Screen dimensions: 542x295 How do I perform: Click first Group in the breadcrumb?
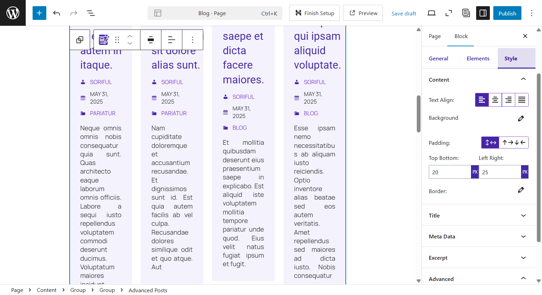78,290
